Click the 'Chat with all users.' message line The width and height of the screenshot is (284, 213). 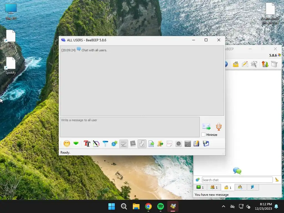click(94, 50)
